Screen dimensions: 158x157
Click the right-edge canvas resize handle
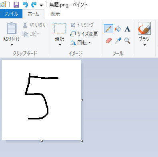click(82, 100)
